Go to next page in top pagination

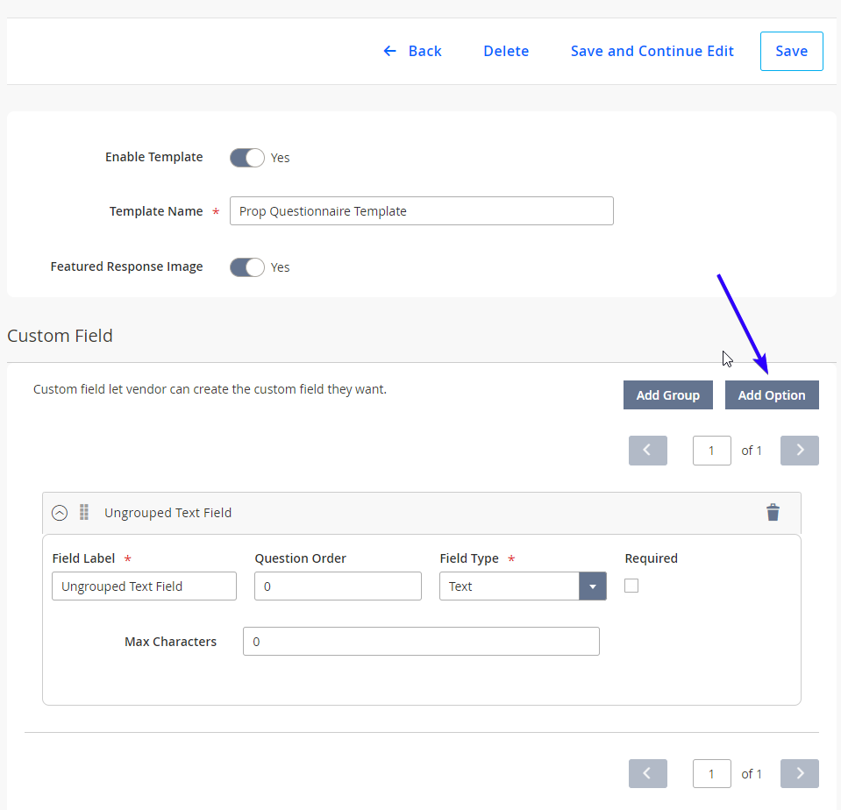point(799,451)
